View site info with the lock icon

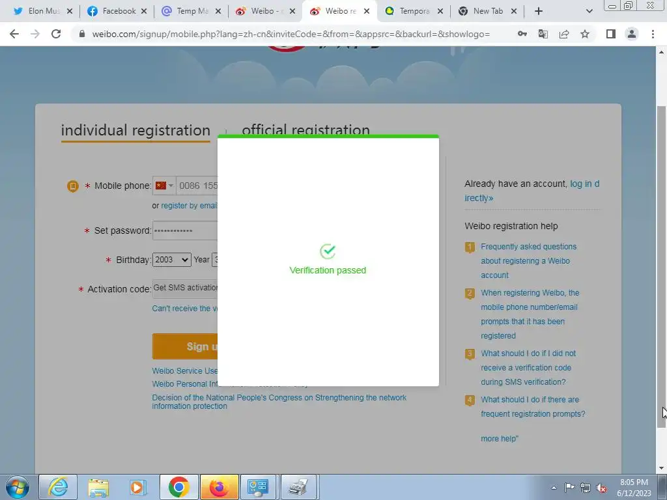(x=82, y=34)
